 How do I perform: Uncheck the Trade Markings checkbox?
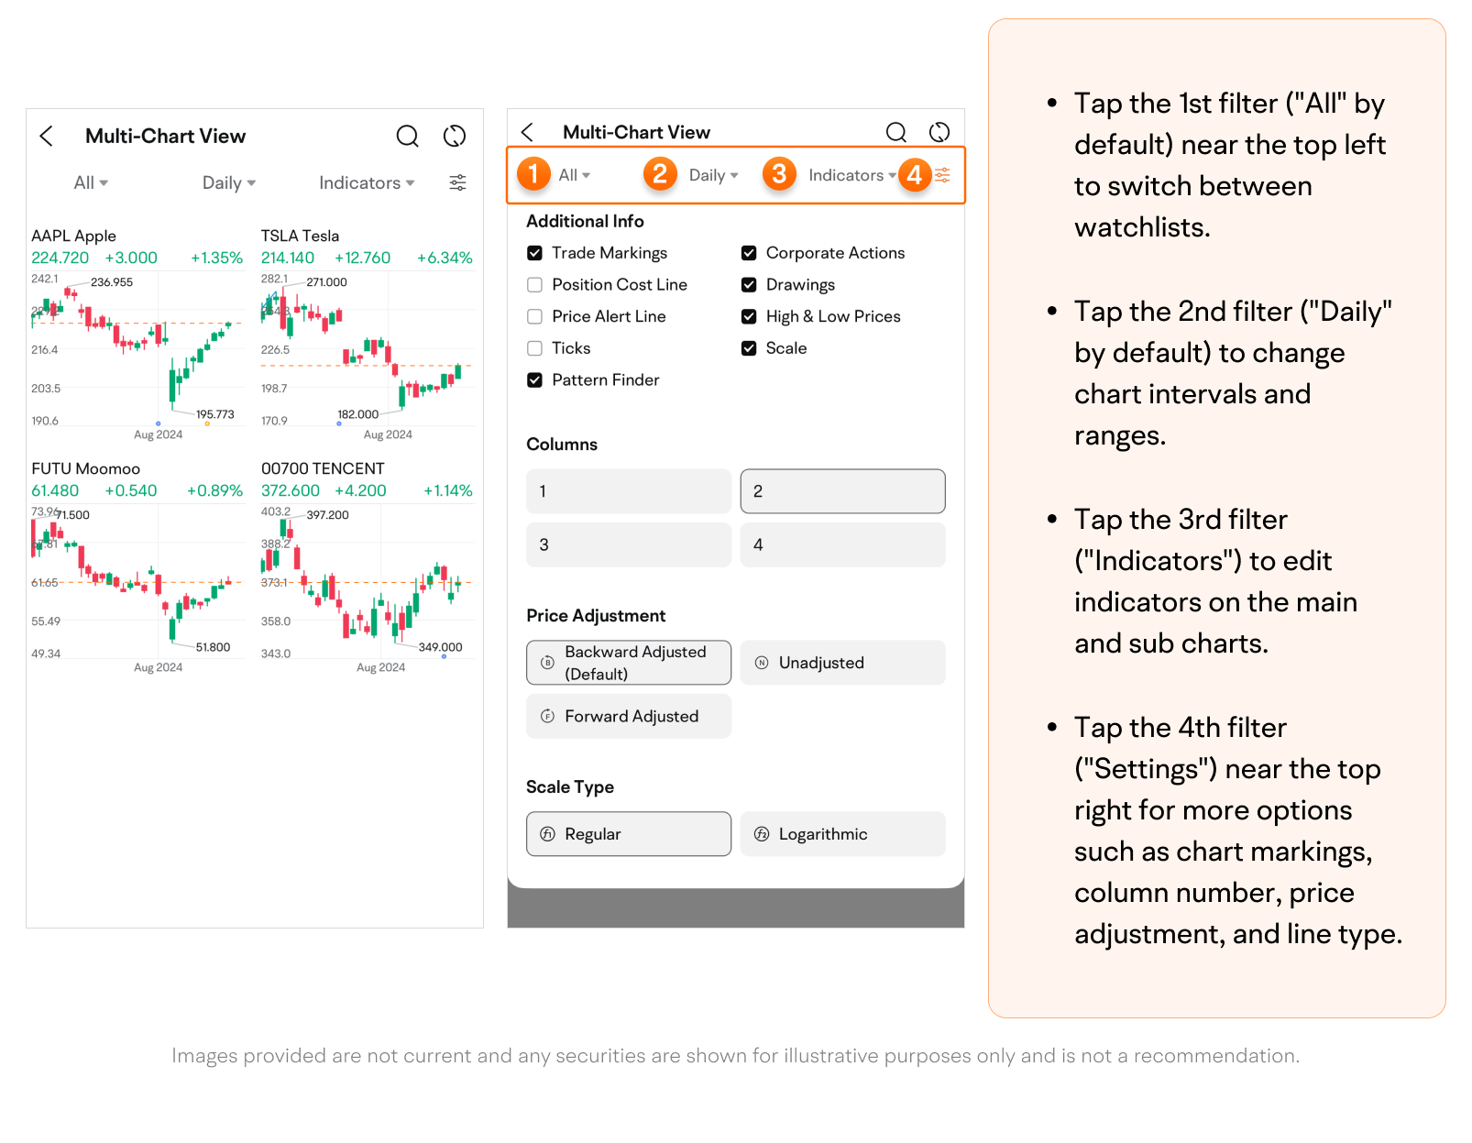point(535,253)
